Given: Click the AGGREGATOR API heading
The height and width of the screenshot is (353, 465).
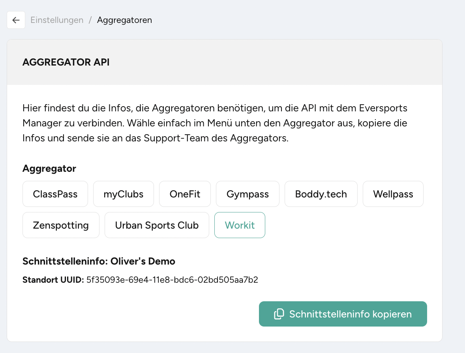Looking at the screenshot, I should click(66, 62).
